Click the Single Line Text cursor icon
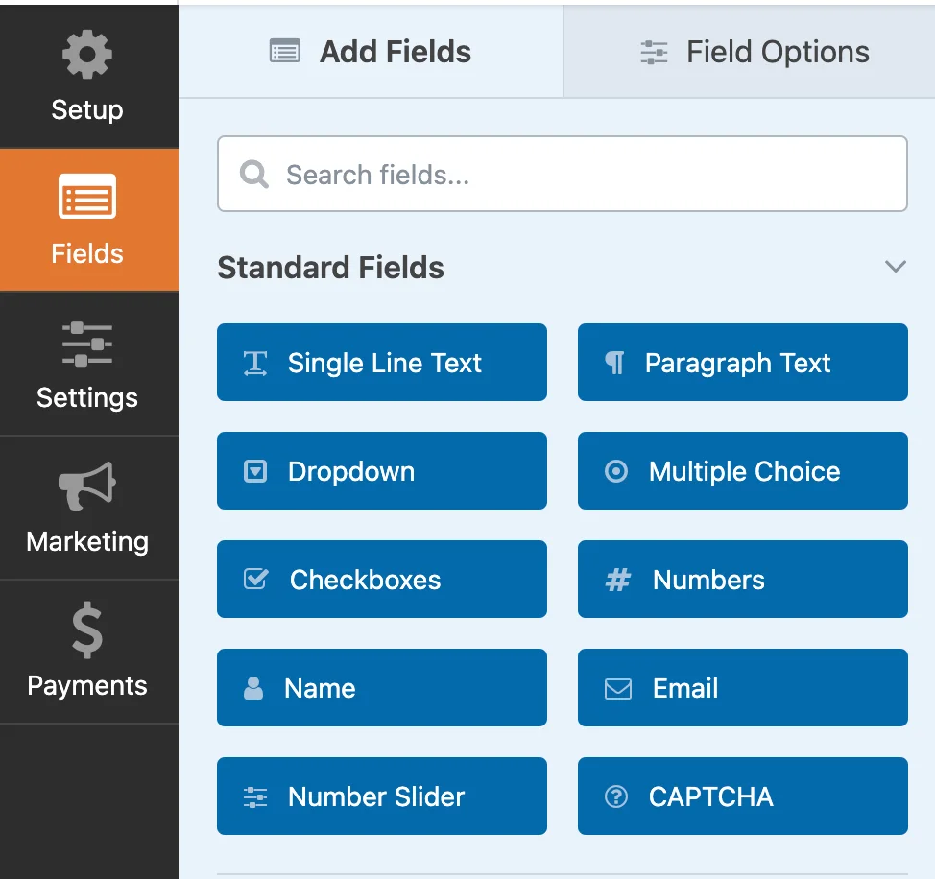The height and width of the screenshot is (879, 935). click(x=255, y=363)
